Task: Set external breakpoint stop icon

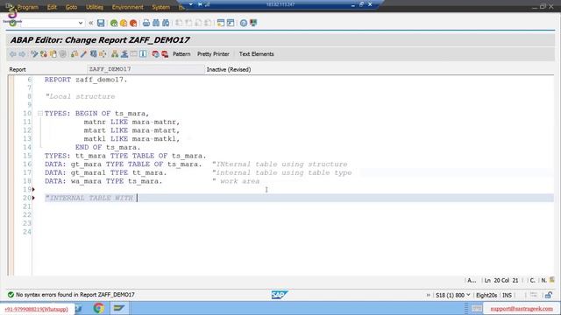Action: coord(165,54)
